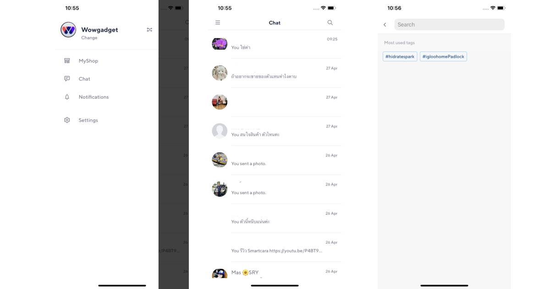Open the teddy bear avatar chat
The height and width of the screenshot is (289, 550).
click(x=275, y=73)
